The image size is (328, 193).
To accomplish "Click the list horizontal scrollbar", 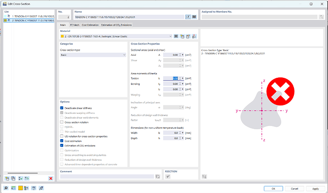I will pos(22,173).
